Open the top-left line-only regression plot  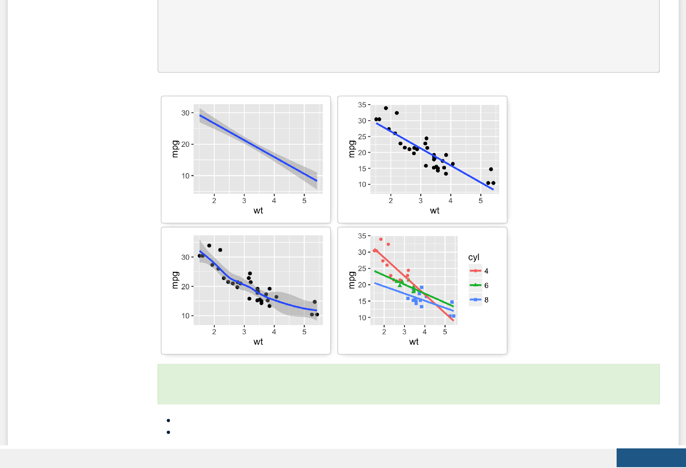(x=246, y=159)
